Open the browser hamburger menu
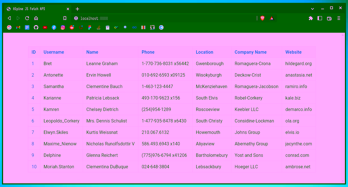 point(339,18)
